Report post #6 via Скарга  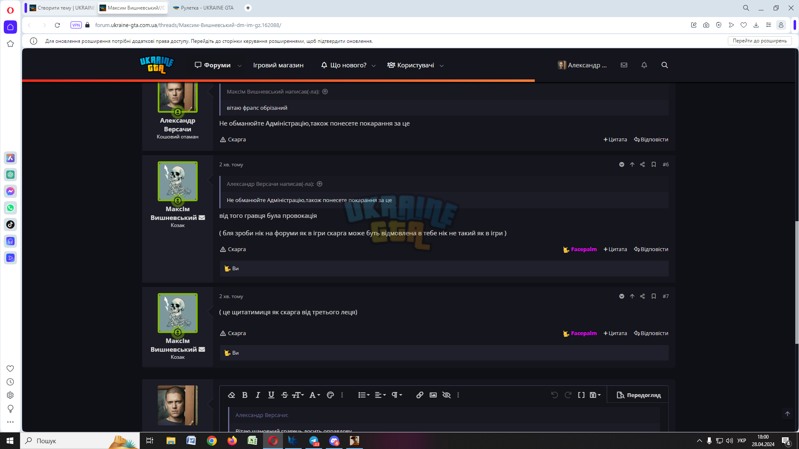tap(233, 249)
